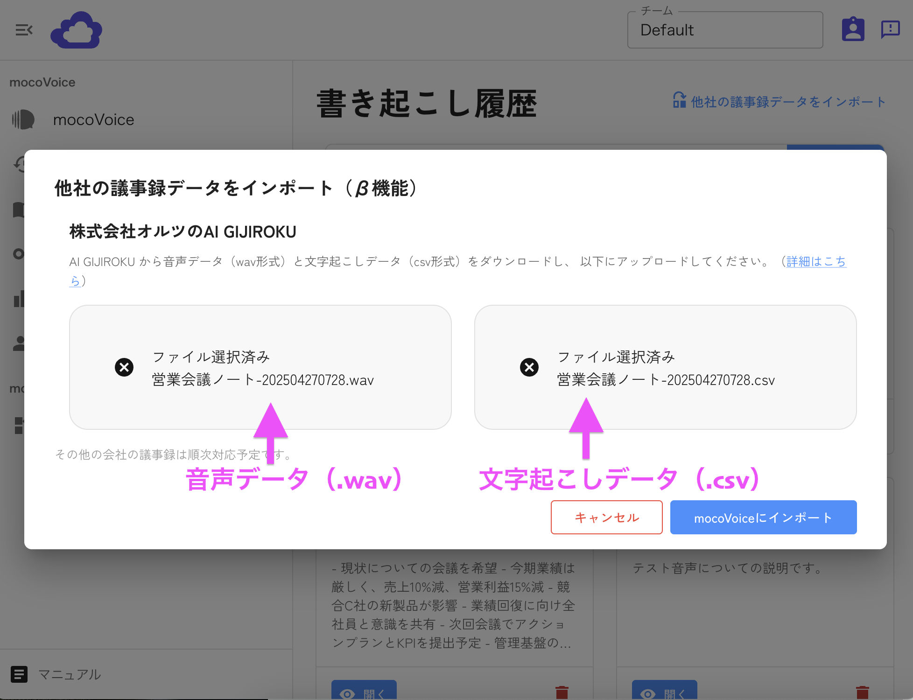Viewport: 913px width, 700px height.
Task: Open the feedback chat bubble icon
Action: click(x=890, y=30)
